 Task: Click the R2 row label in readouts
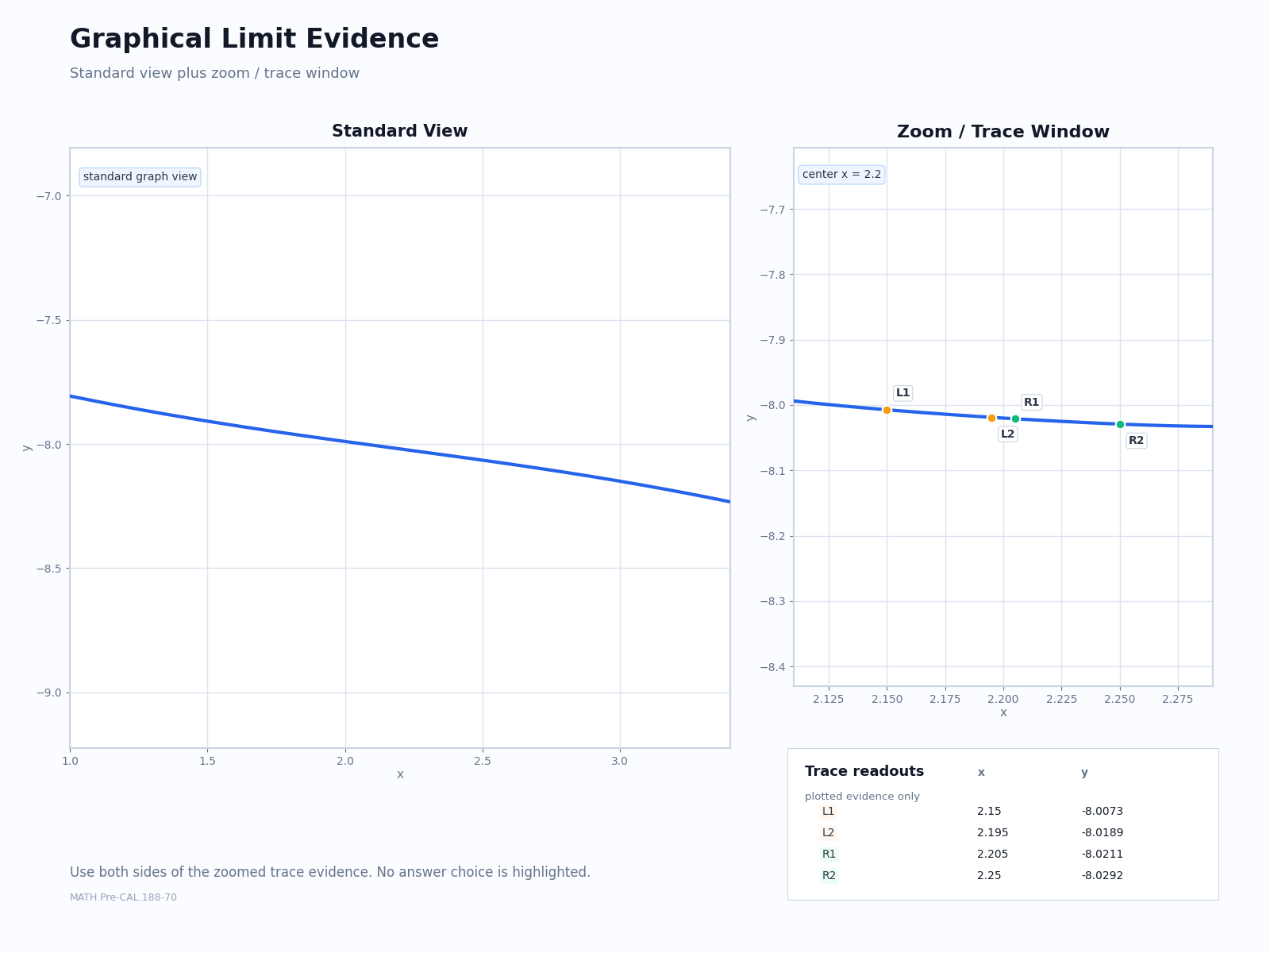pos(829,876)
